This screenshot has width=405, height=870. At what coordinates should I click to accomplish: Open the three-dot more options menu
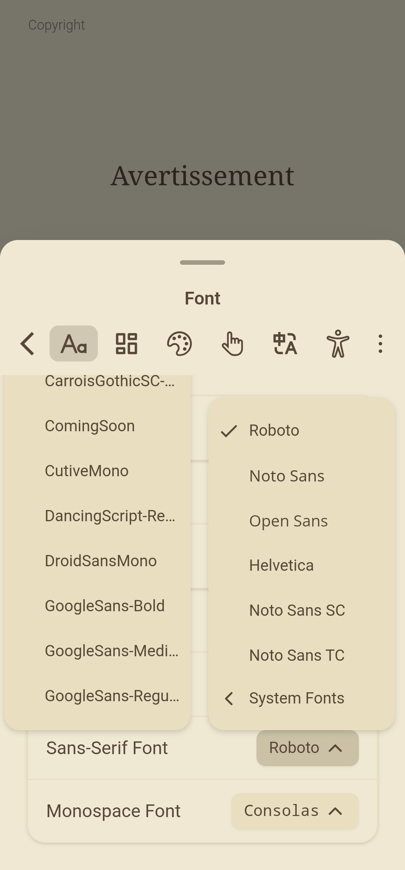coord(380,343)
